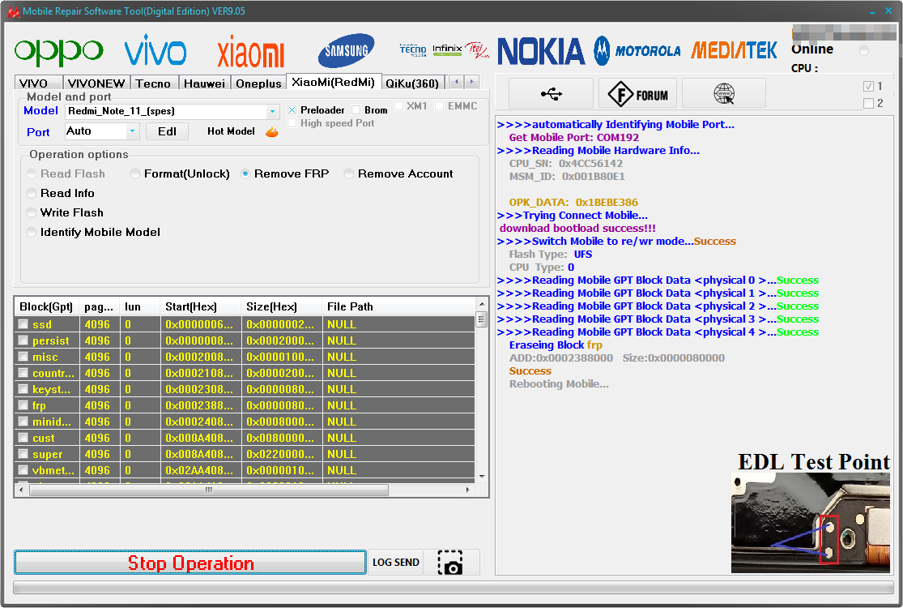Click the Size(Hex) column header
Image resolution: width=903 pixels, height=608 pixels.
pos(282,306)
